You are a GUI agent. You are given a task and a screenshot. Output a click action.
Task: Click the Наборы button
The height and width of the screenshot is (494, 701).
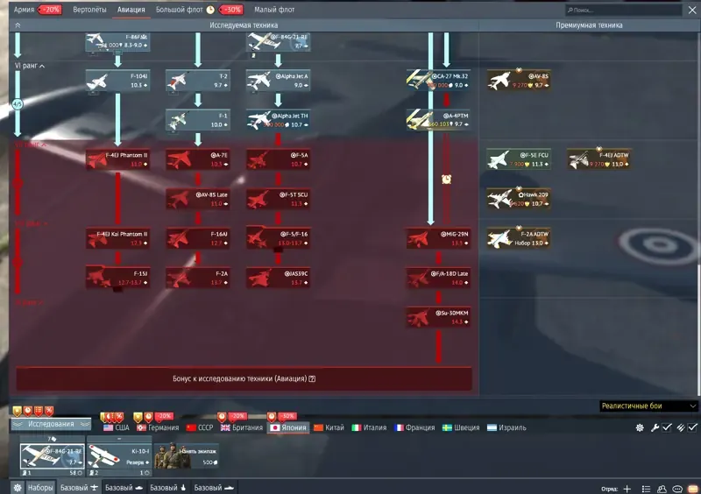40,487
